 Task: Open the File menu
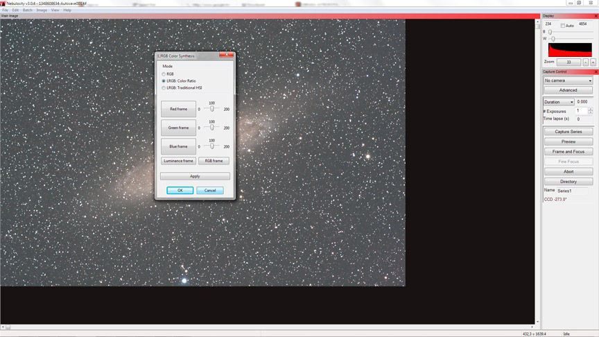(6, 10)
